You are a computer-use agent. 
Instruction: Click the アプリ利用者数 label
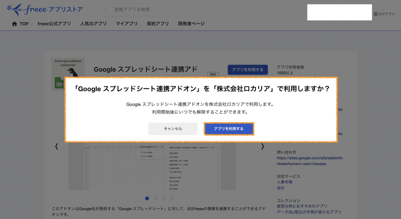[x=290, y=67]
